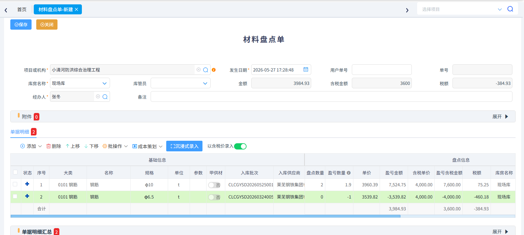This screenshot has width=524, height=235.
Task: Clear the 项目或机构 field with its X icon
Action: (x=198, y=70)
